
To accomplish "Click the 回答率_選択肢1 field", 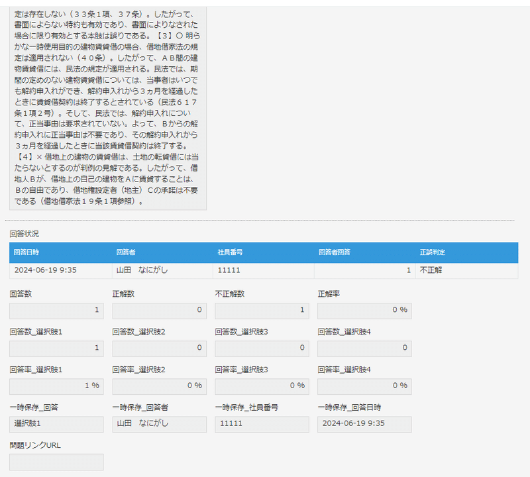I will pos(56,386).
